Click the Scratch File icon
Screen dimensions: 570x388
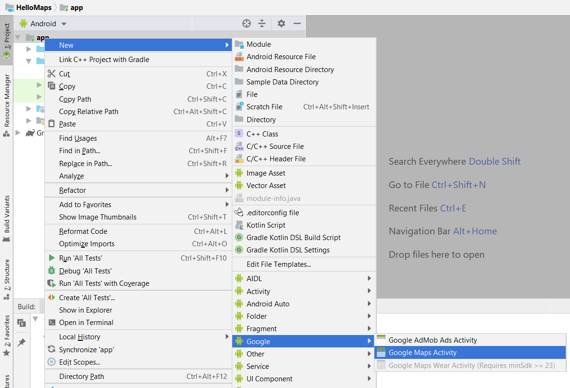(x=239, y=106)
